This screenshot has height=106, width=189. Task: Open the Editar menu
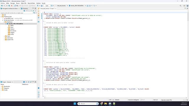click(7, 3)
